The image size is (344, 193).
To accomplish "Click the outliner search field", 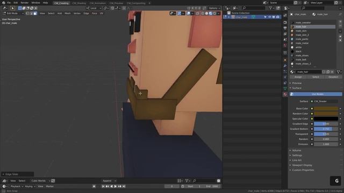I will [253, 8].
